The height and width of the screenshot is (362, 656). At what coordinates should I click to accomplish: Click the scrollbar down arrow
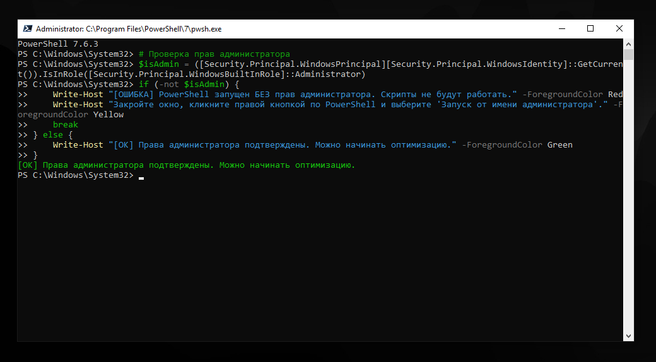pos(628,336)
